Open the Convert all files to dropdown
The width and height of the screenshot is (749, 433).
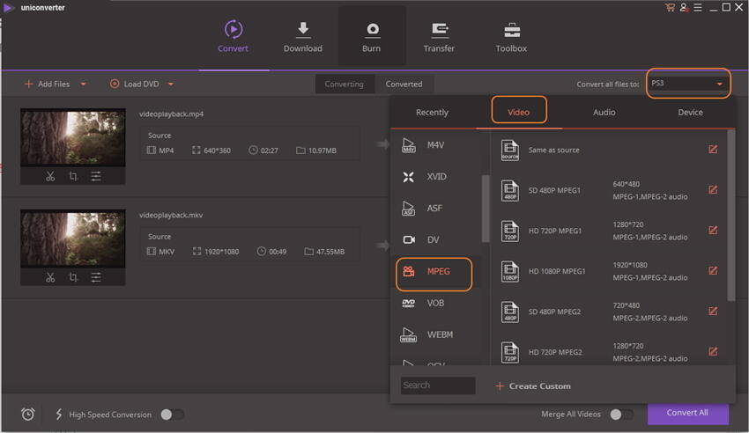point(688,84)
